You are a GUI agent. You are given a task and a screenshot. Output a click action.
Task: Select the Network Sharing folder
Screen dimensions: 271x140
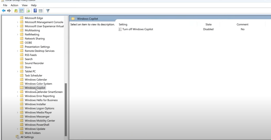[35, 39]
